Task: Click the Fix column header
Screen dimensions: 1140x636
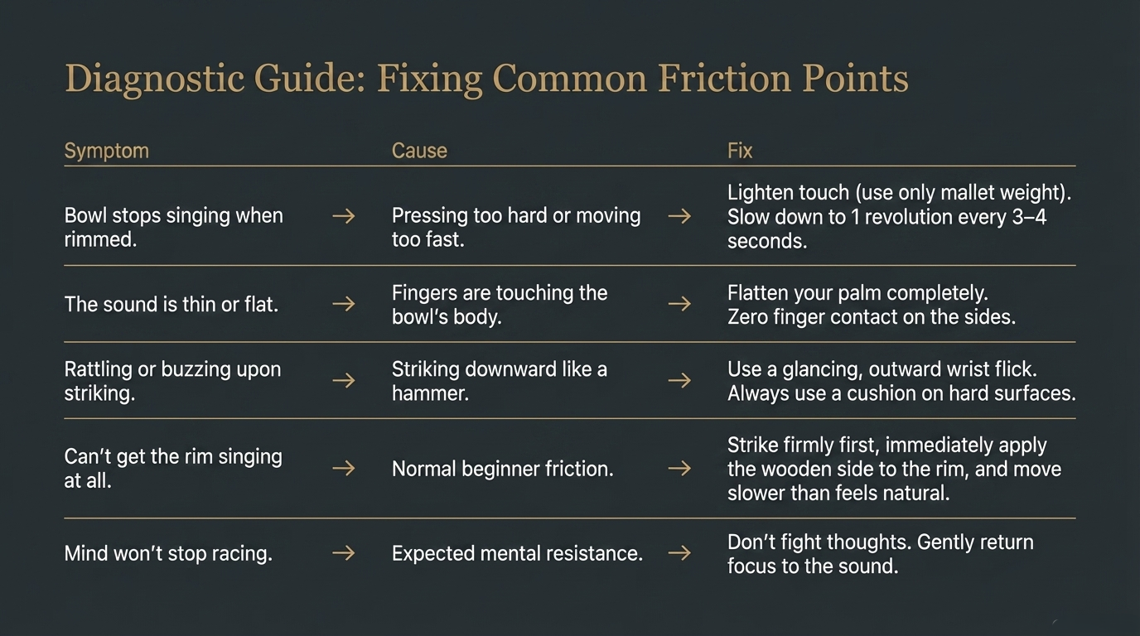Action: click(740, 151)
